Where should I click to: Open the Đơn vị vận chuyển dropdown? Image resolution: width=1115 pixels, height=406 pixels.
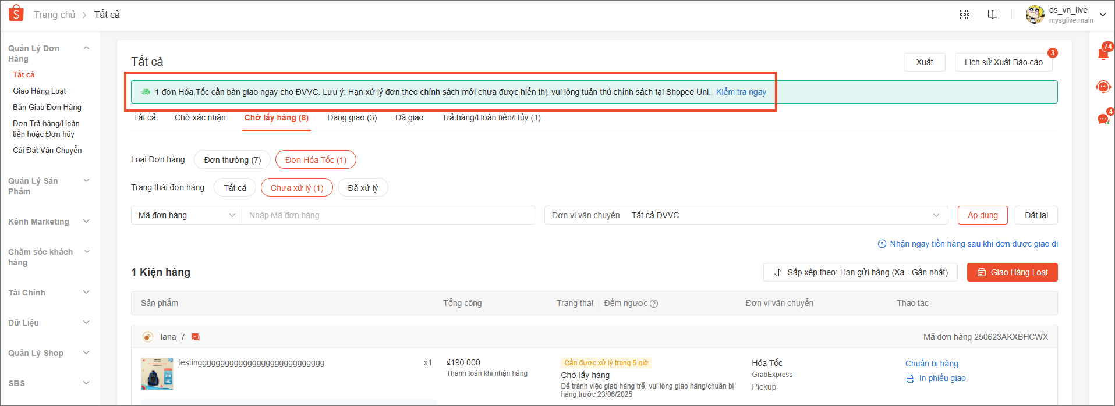[x=745, y=215]
